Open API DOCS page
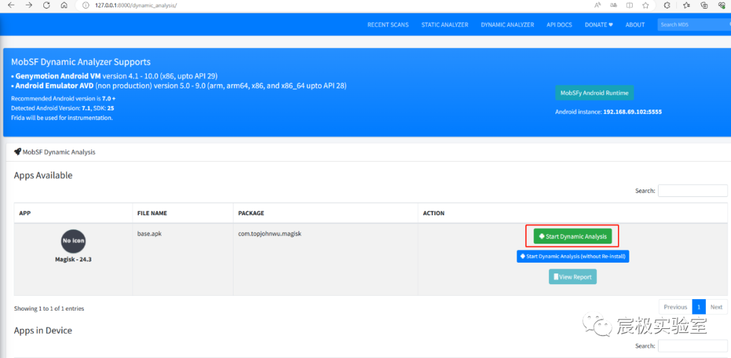The width and height of the screenshot is (731, 358). coord(559,25)
